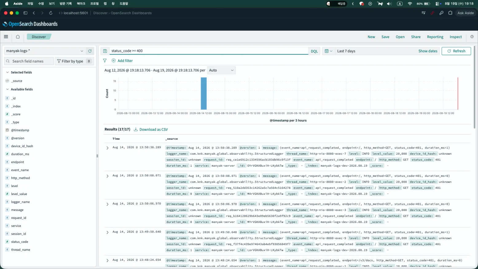Go forward using the browser forward arrow

point(42,13)
